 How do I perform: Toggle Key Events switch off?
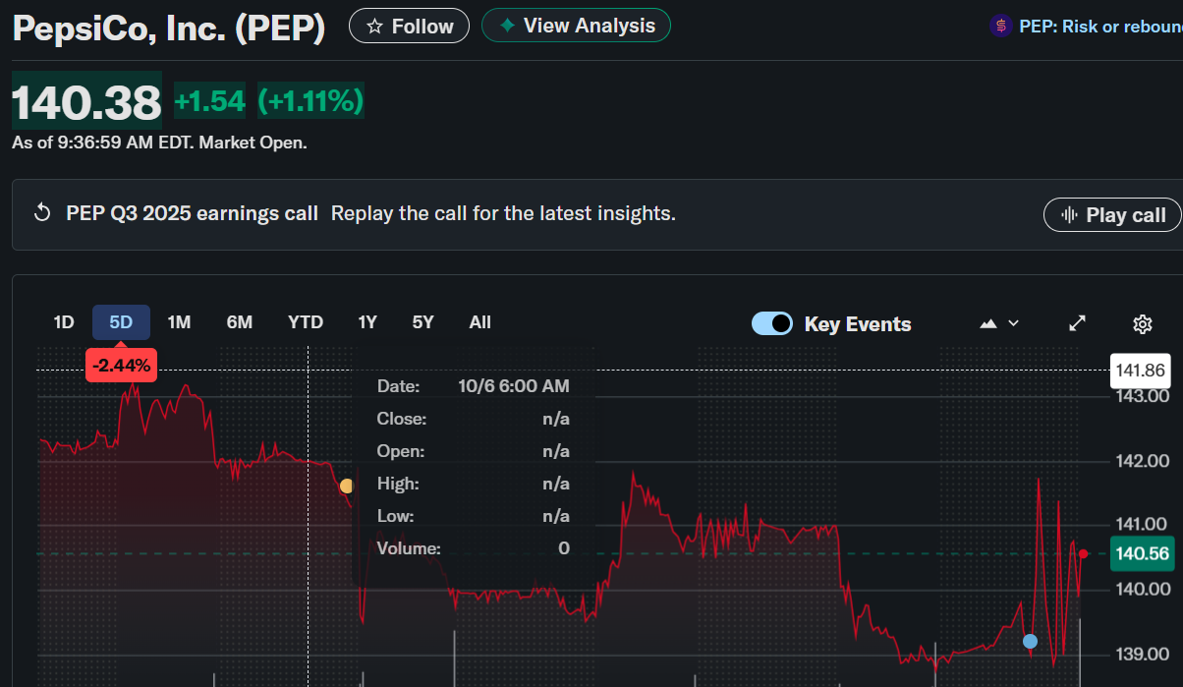click(x=772, y=323)
